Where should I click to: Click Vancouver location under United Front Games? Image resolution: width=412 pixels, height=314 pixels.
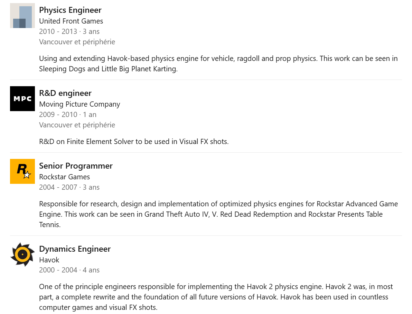coord(77,42)
